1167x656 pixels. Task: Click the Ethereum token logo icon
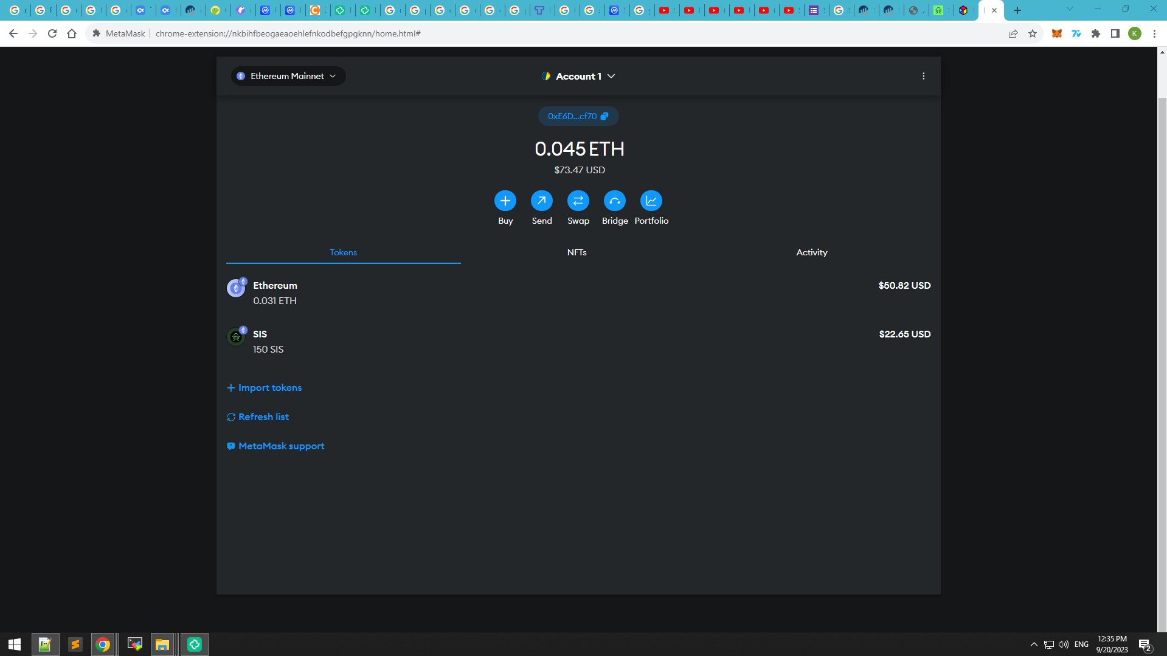(235, 288)
